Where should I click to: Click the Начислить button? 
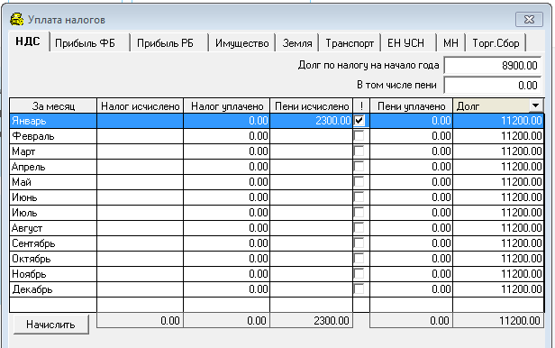(x=51, y=325)
